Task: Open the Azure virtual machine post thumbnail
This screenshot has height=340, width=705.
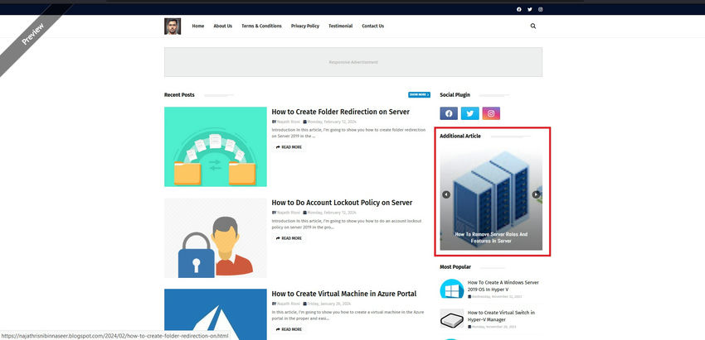Action: tap(216, 314)
